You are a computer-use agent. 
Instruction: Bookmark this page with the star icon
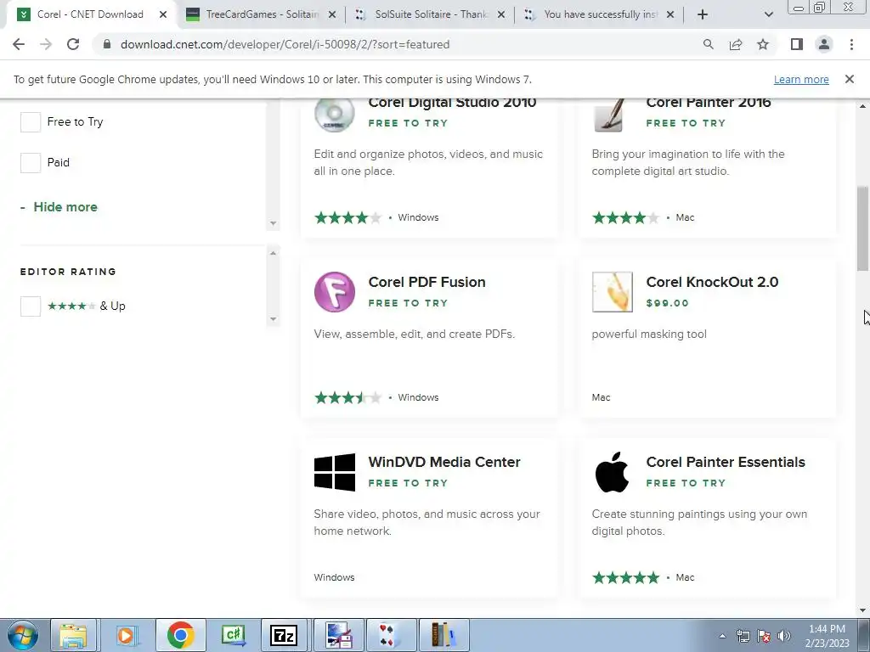click(763, 44)
